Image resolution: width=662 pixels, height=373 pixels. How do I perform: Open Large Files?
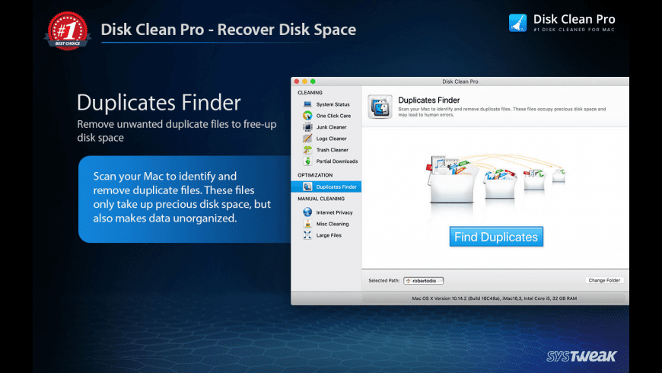[329, 235]
